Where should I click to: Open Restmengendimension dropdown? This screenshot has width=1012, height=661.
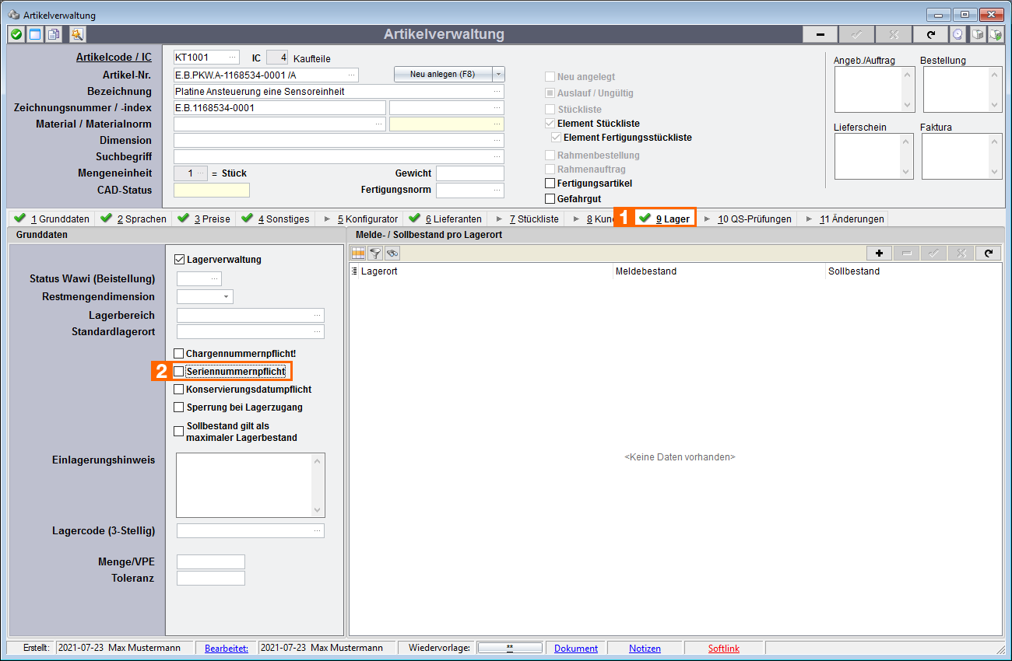(x=226, y=296)
